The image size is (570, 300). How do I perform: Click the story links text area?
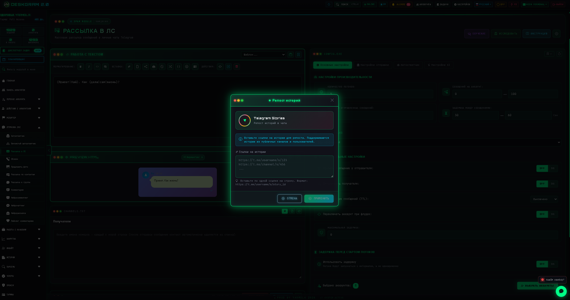point(285,167)
